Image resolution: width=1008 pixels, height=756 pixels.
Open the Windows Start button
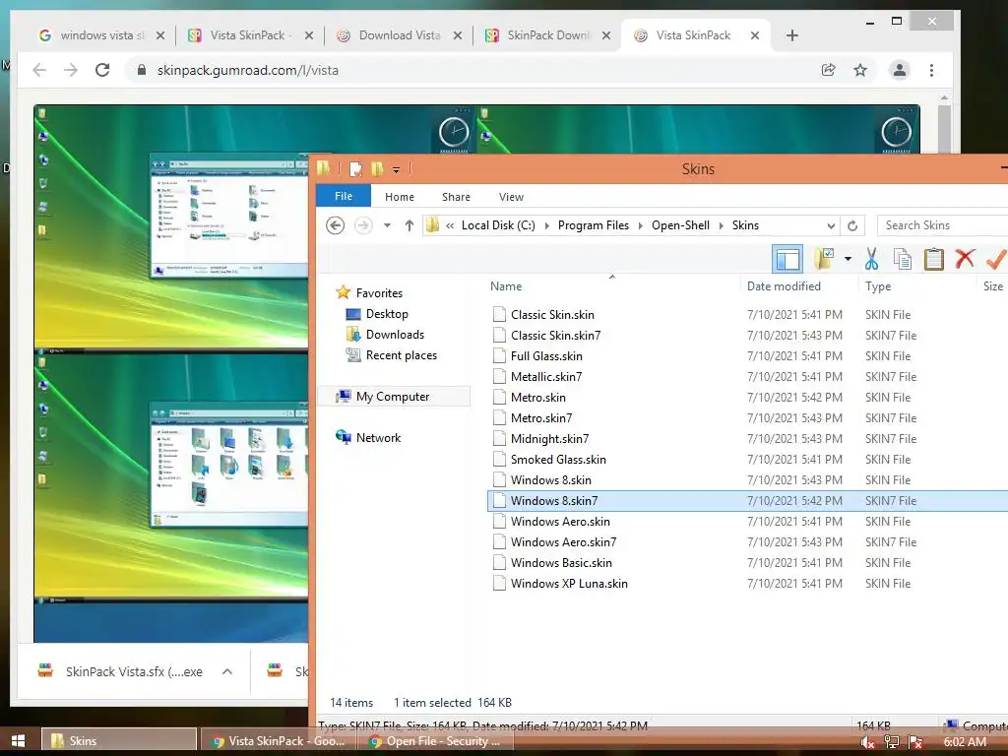coord(18,740)
